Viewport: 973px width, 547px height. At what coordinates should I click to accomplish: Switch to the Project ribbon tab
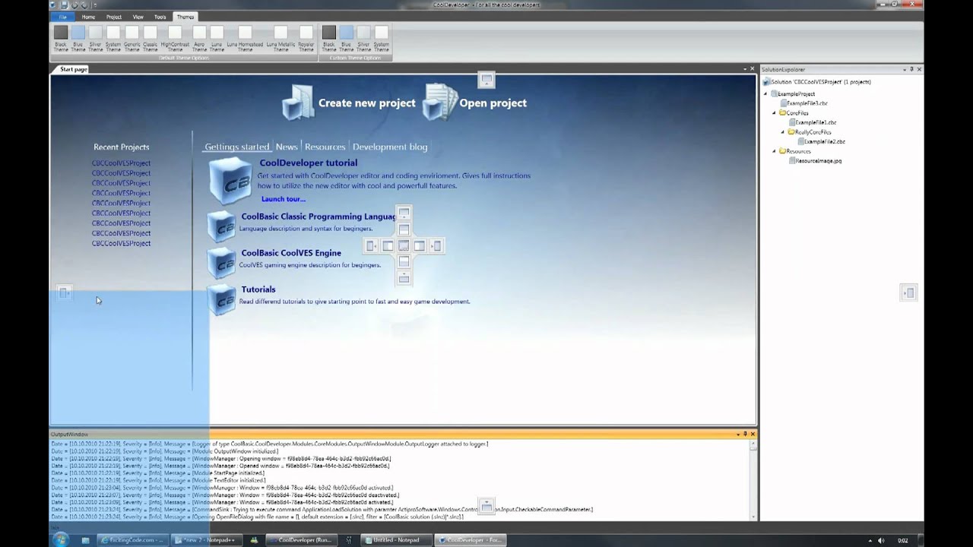[114, 17]
